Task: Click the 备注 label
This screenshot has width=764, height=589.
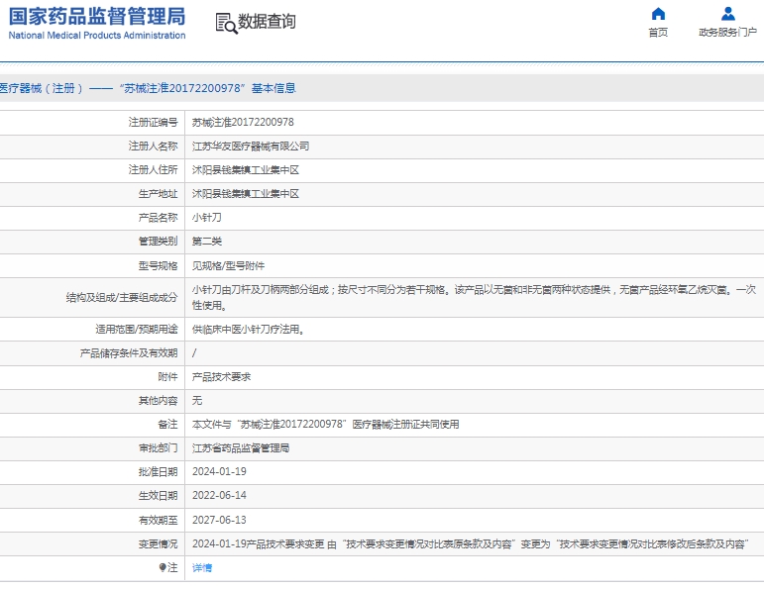Action: (167, 425)
